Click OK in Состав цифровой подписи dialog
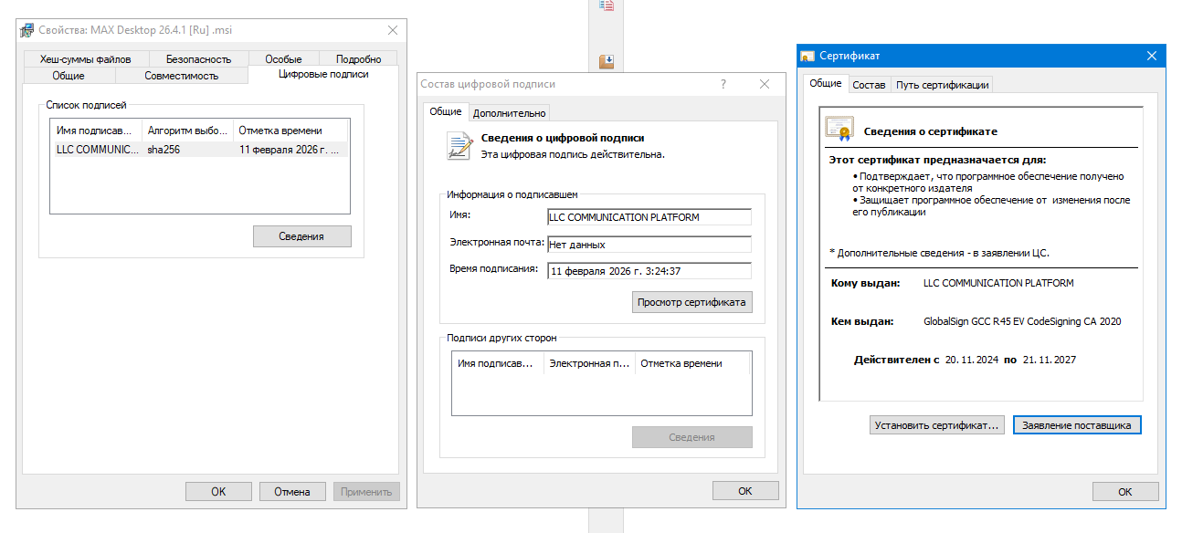Image resolution: width=1182 pixels, height=533 pixels. tap(745, 491)
